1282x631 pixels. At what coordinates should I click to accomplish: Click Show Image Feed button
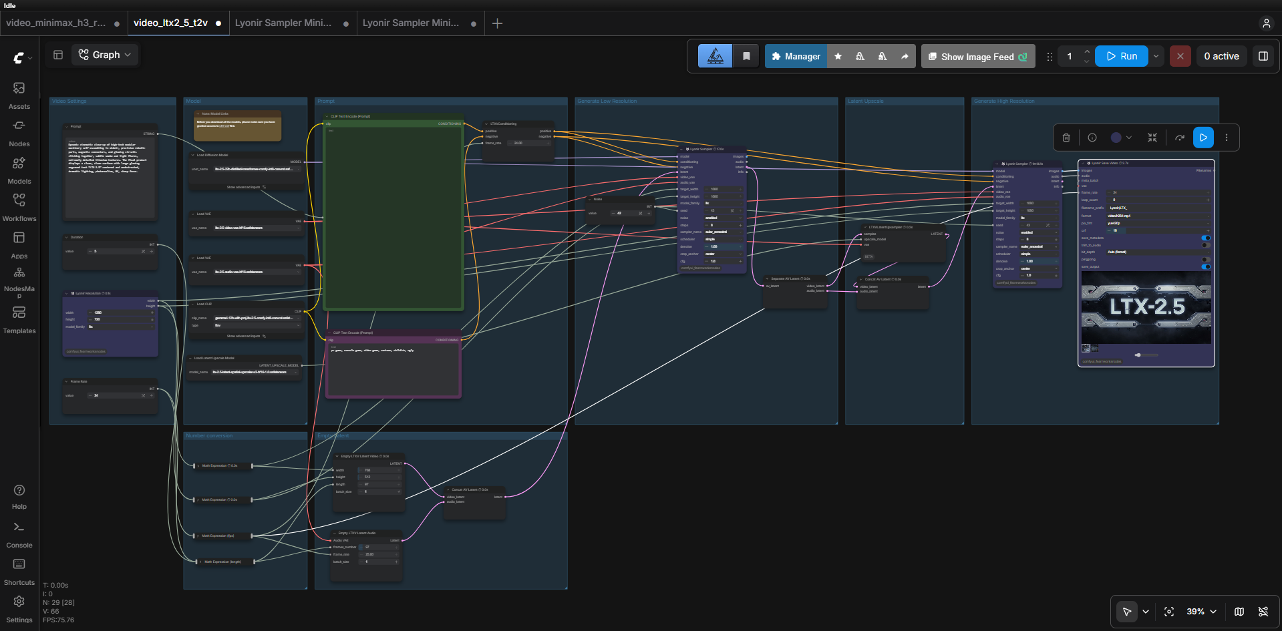tap(978, 57)
